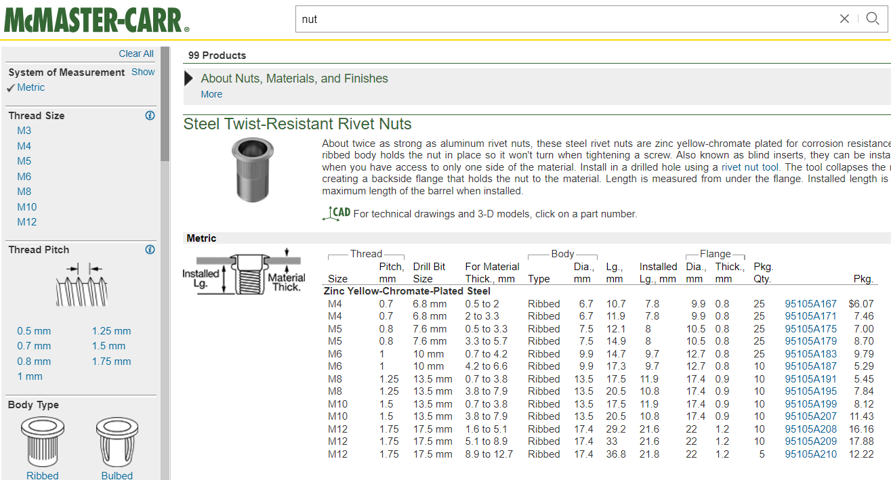This screenshot has height=480, width=891.
Task: Clear the search box with the X icon
Action: (844, 19)
